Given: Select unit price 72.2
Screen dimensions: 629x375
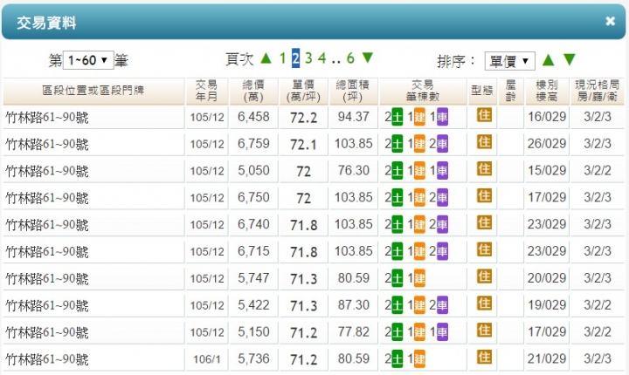Looking at the screenshot, I should coord(304,118).
